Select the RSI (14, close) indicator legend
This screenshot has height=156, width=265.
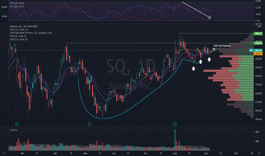click(16, 7)
